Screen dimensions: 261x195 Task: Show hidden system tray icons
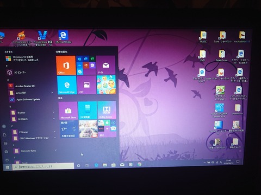point(204,162)
